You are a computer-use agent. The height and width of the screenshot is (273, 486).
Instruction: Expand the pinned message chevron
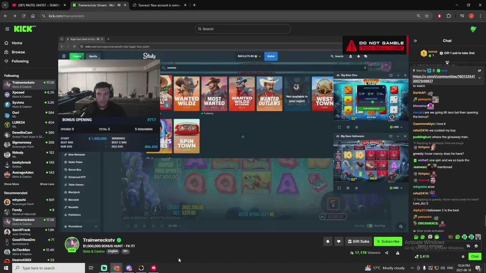(479, 78)
